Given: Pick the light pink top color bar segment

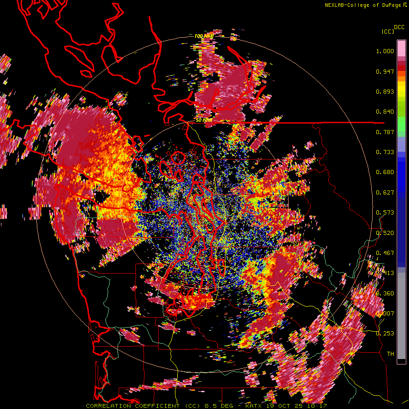Looking at the screenshot, I should [401, 48].
